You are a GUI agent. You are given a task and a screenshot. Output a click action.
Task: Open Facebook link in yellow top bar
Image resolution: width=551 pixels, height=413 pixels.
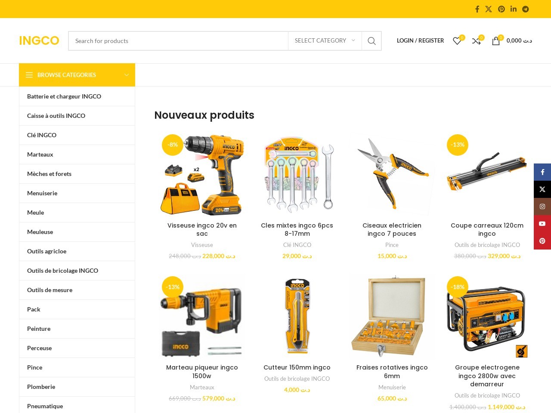click(477, 9)
